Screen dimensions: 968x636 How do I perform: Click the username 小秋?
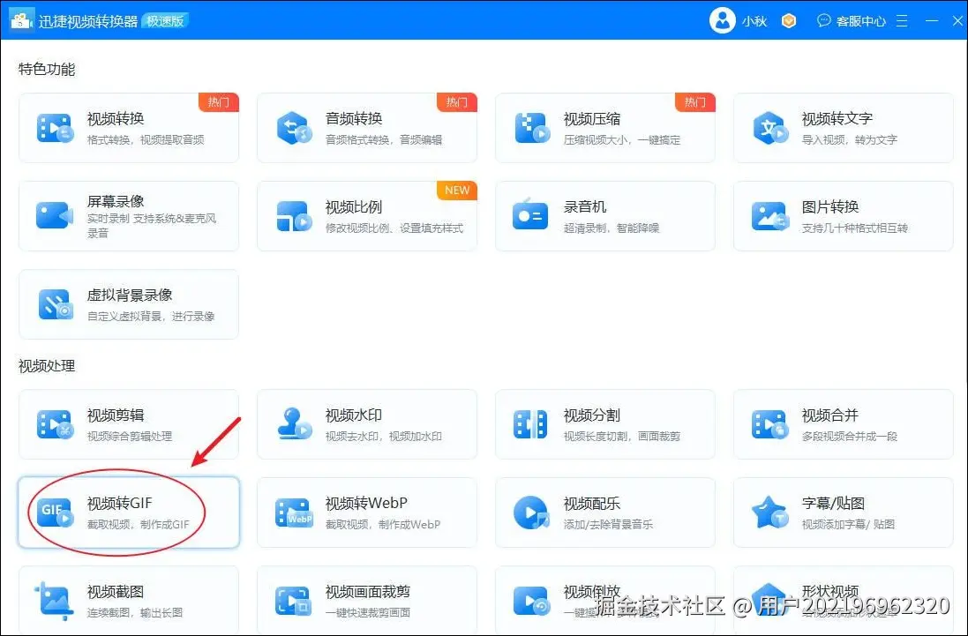pyautogui.click(x=754, y=21)
